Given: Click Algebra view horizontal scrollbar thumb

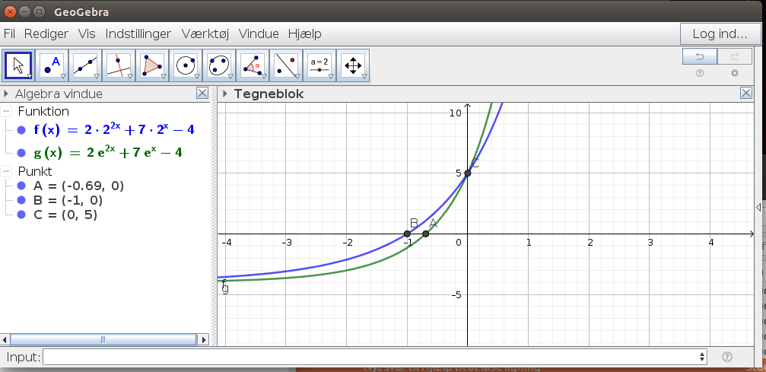Looking at the screenshot, I should tap(103, 339).
